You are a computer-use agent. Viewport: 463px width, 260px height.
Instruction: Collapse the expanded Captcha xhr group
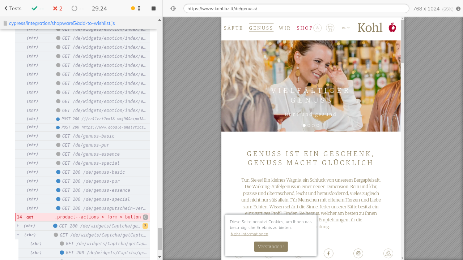point(18,235)
